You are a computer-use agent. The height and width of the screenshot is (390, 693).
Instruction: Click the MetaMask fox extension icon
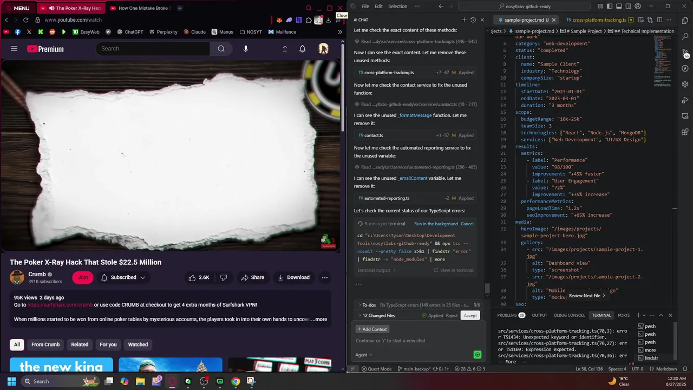click(279, 20)
